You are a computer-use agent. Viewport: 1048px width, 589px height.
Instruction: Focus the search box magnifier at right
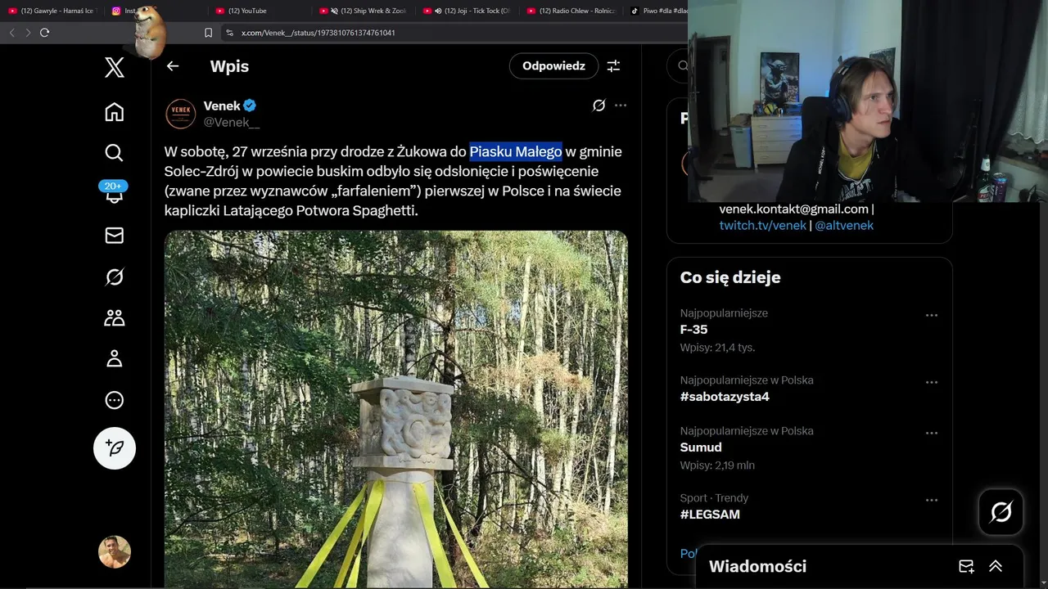click(681, 66)
